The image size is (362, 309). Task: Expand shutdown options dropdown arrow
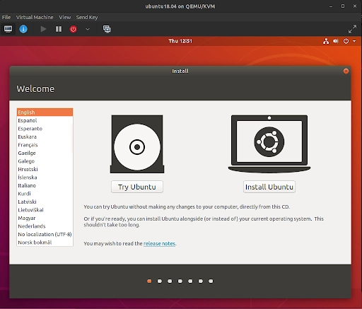pos(88,29)
